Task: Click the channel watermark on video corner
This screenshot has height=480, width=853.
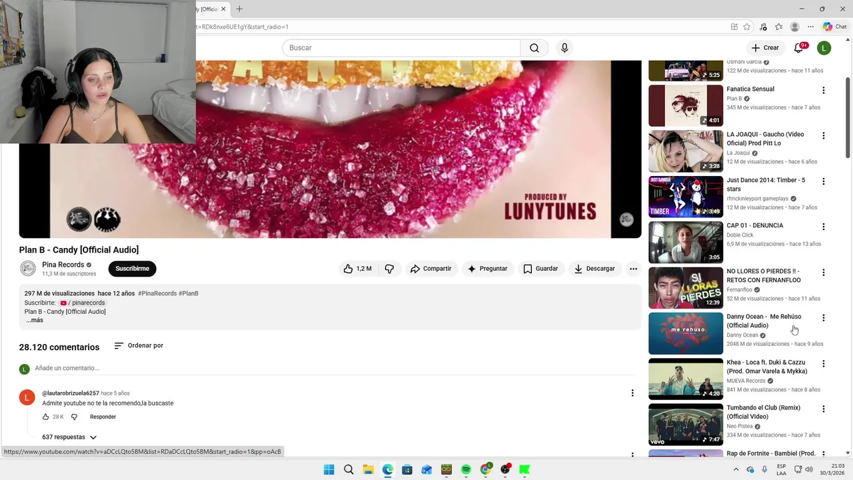Action: pyautogui.click(x=626, y=219)
